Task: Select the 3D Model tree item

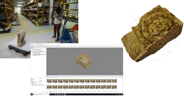Action: (36, 55)
